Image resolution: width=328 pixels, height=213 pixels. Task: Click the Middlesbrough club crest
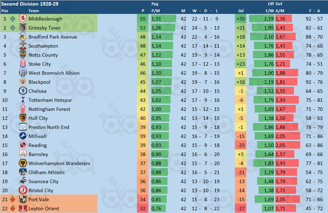click(x=23, y=19)
